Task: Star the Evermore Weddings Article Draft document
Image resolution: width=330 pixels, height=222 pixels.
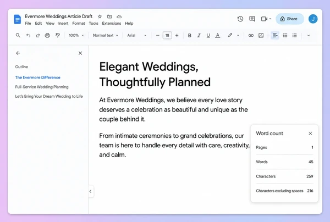Action: (x=100, y=16)
